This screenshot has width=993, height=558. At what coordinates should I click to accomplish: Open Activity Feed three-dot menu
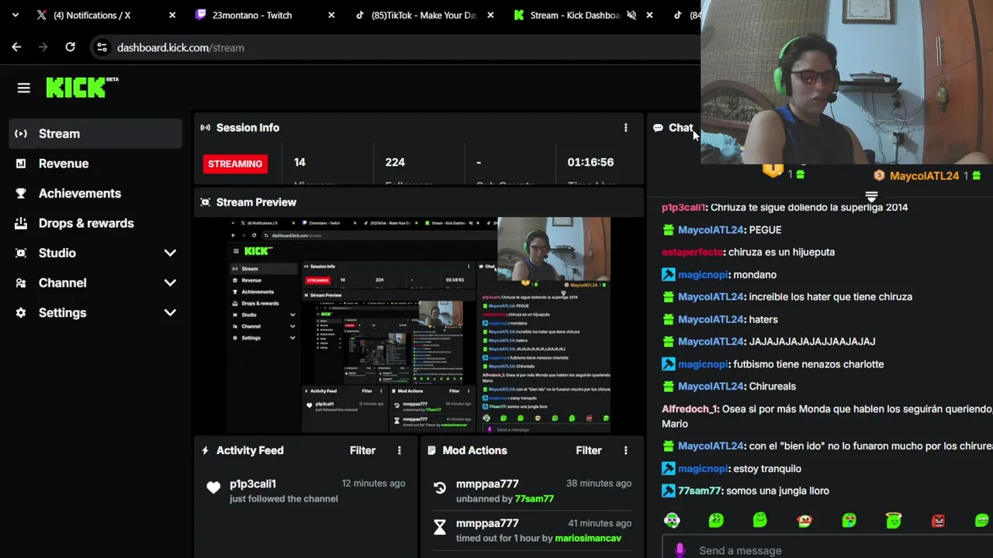(400, 450)
